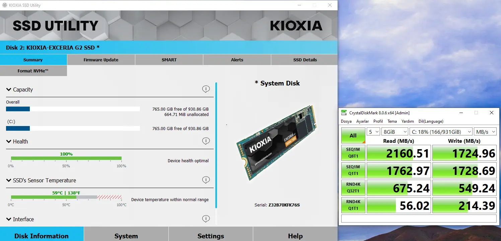
Task: Click the * System Disk label
Action: tap(277, 83)
